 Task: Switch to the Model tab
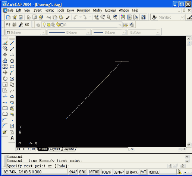coord(43,149)
